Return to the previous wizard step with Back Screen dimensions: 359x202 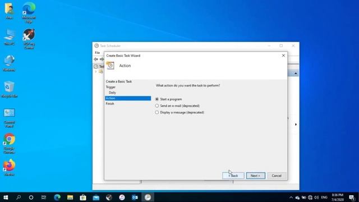click(233, 176)
